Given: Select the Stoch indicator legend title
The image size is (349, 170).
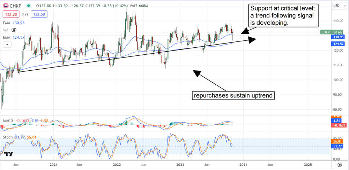Looking at the screenshot, I should (x=8, y=137).
